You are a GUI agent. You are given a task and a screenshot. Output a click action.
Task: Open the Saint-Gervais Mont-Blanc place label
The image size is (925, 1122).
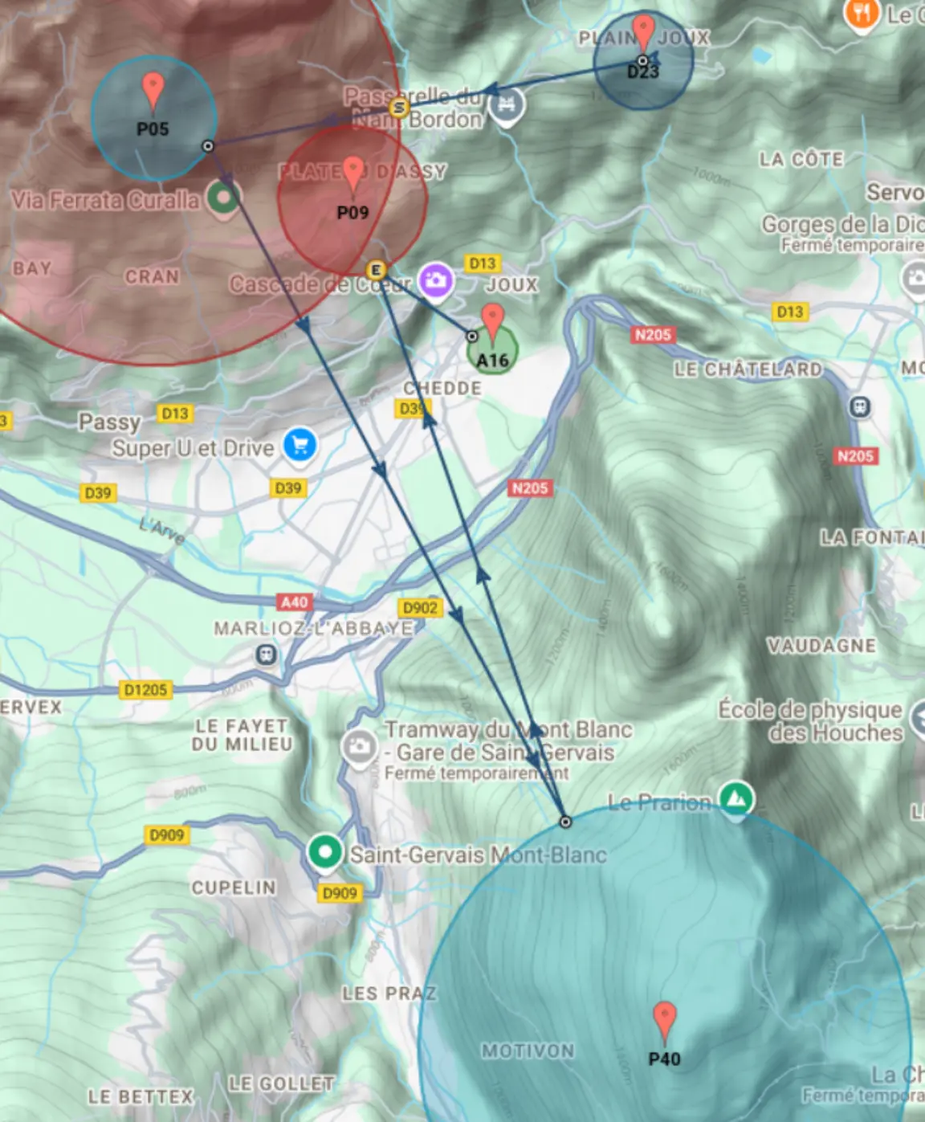pyautogui.click(x=479, y=855)
